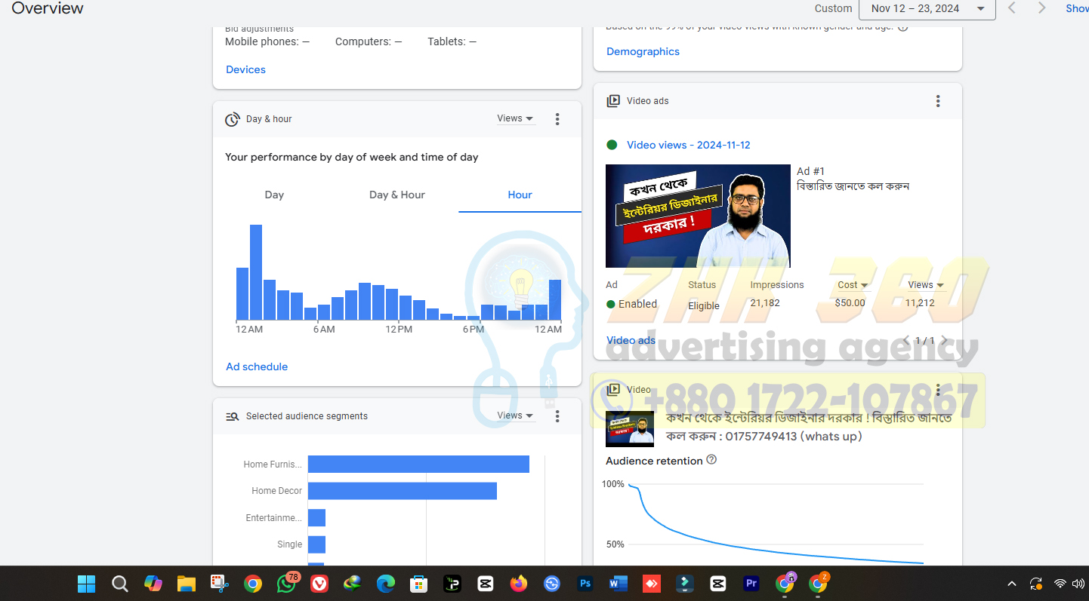
Task: Launch Photoshop from the taskbar
Action: coord(585,584)
